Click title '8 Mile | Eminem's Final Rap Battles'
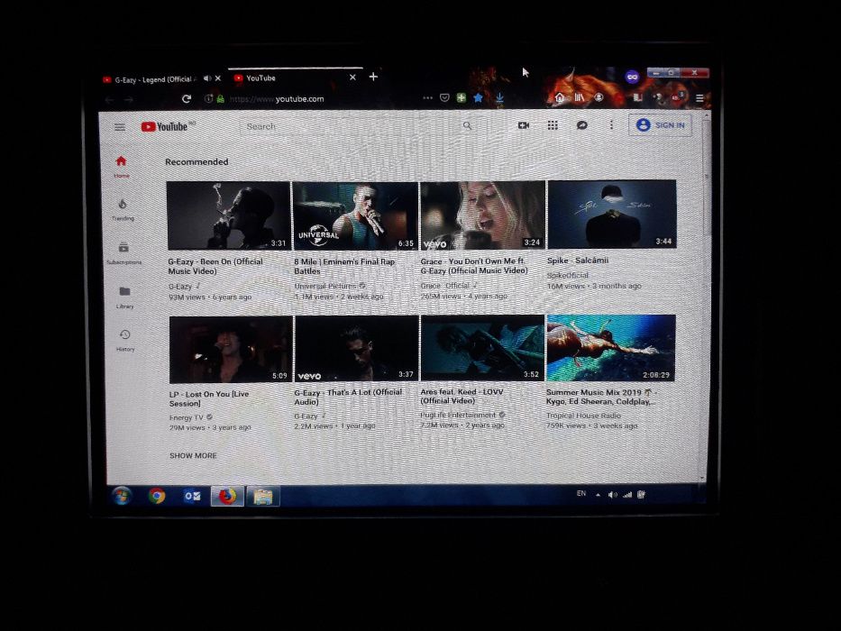The width and height of the screenshot is (841, 631). click(x=344, y=266)
